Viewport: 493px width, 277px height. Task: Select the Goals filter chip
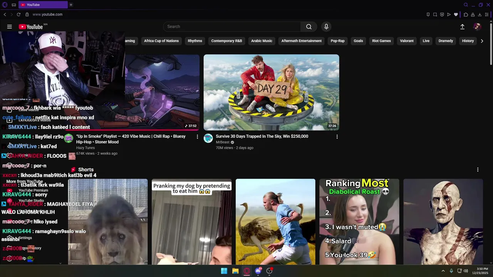358,41
